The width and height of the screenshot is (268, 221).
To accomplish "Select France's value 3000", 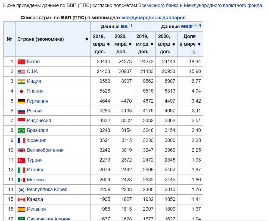I will [170, 140].
